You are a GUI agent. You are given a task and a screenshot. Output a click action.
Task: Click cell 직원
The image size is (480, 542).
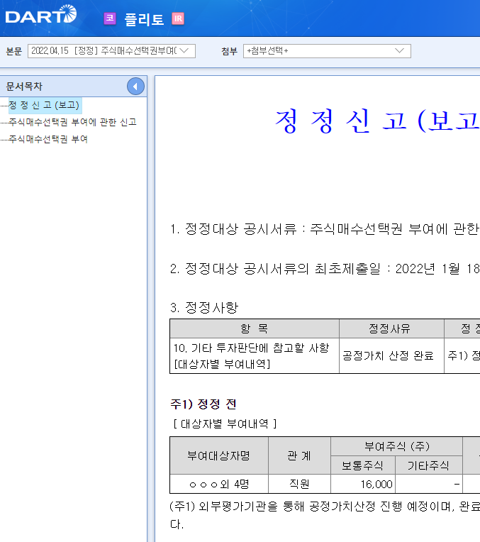click(x=299, y=484)
